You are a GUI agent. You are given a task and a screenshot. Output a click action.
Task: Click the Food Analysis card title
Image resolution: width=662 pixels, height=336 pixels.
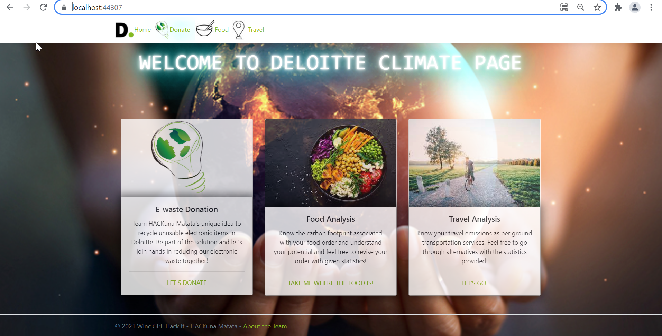(331, 219)
